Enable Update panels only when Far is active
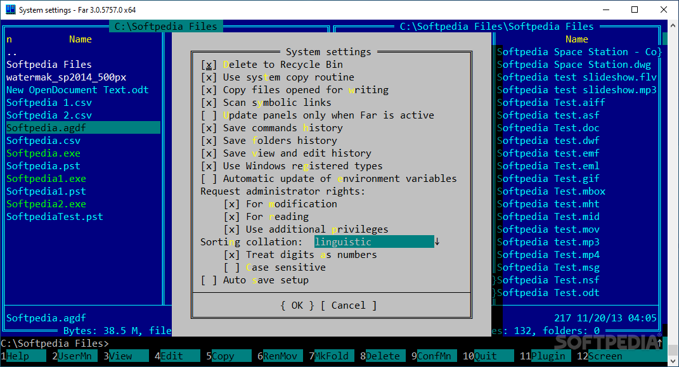The width and height of the screenshot is (679, 367). pyautogui.click(x=209, y=115)
